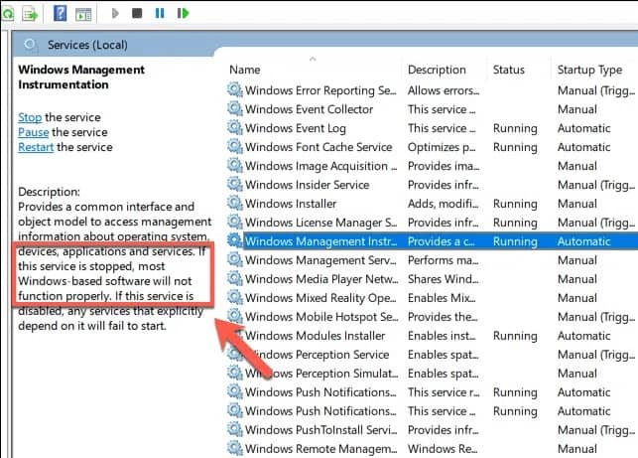
Task: Click the Services (Local) header icon
Action: tap(30, 44)
